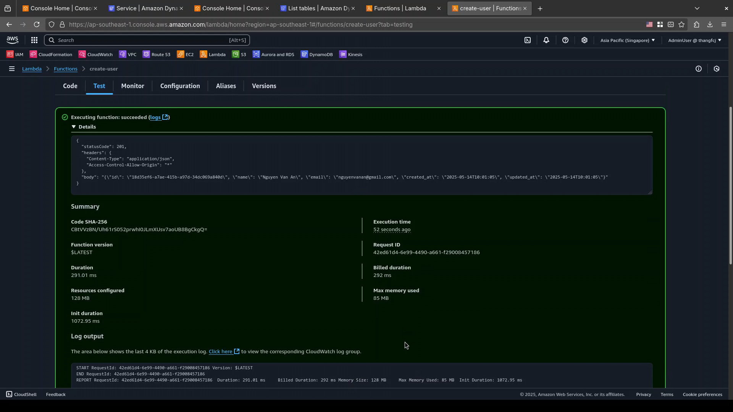Bookmark this page with star icon
Screen dimensions: 733x412
681,24
